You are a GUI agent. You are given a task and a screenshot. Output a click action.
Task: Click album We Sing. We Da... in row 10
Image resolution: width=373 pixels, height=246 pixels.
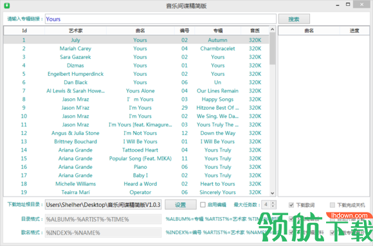[x=217, y=116]
